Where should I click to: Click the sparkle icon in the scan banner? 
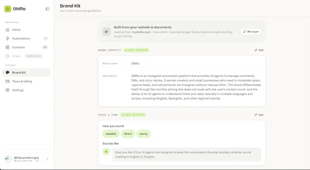(x=106, y=32)
